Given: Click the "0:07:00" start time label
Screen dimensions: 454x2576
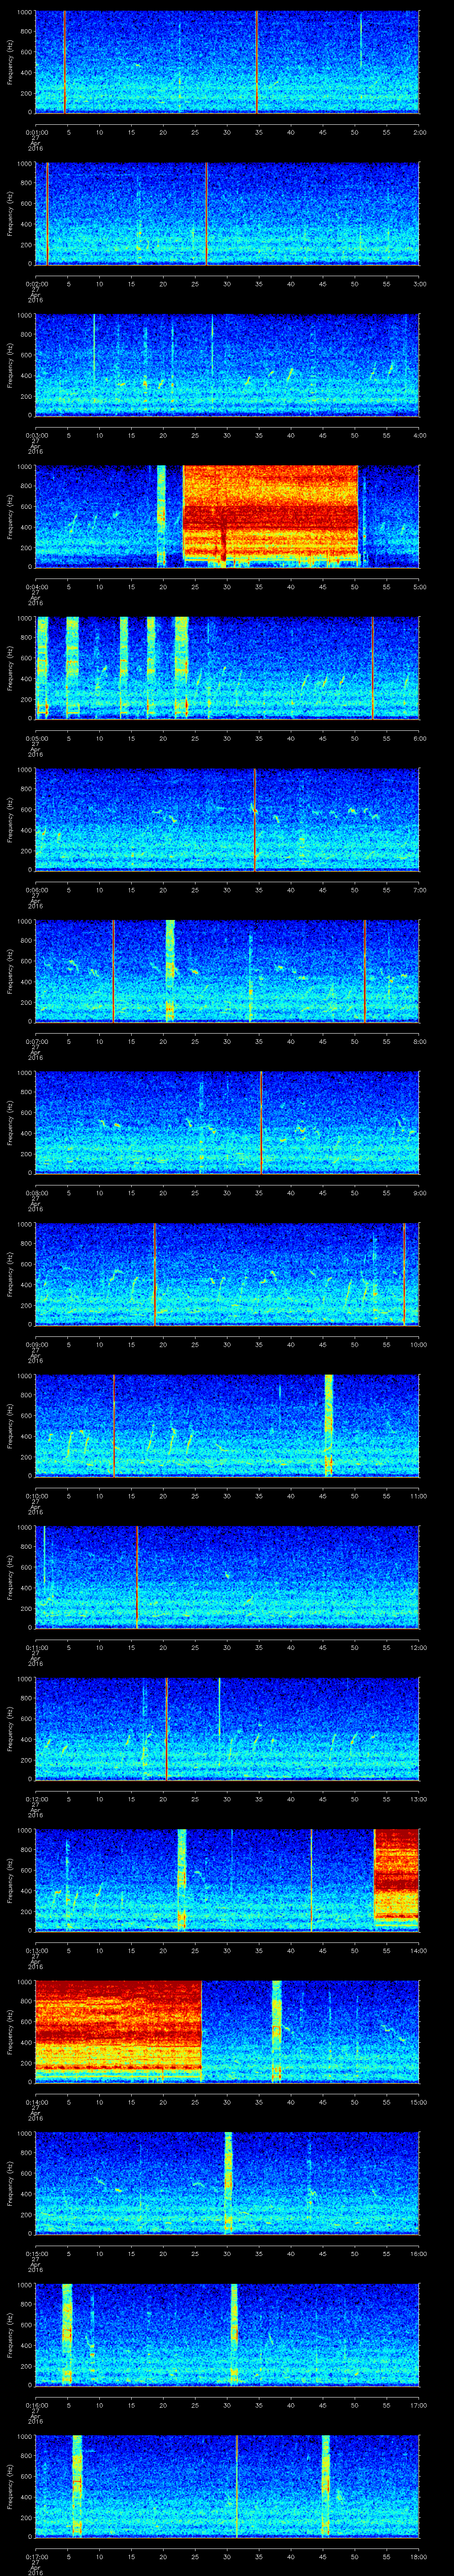Looking at the screenshot, I should pos(36,1041).
